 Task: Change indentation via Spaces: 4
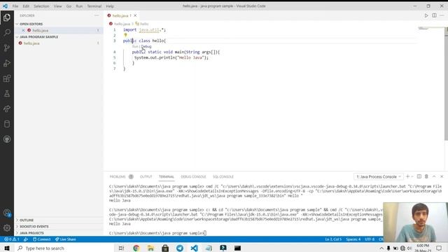(353, 239)
